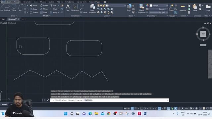Image resolution: width=212 pixels, height=119 pixels.
Task: Open Layer Properties manager
Action: [92, 9]
